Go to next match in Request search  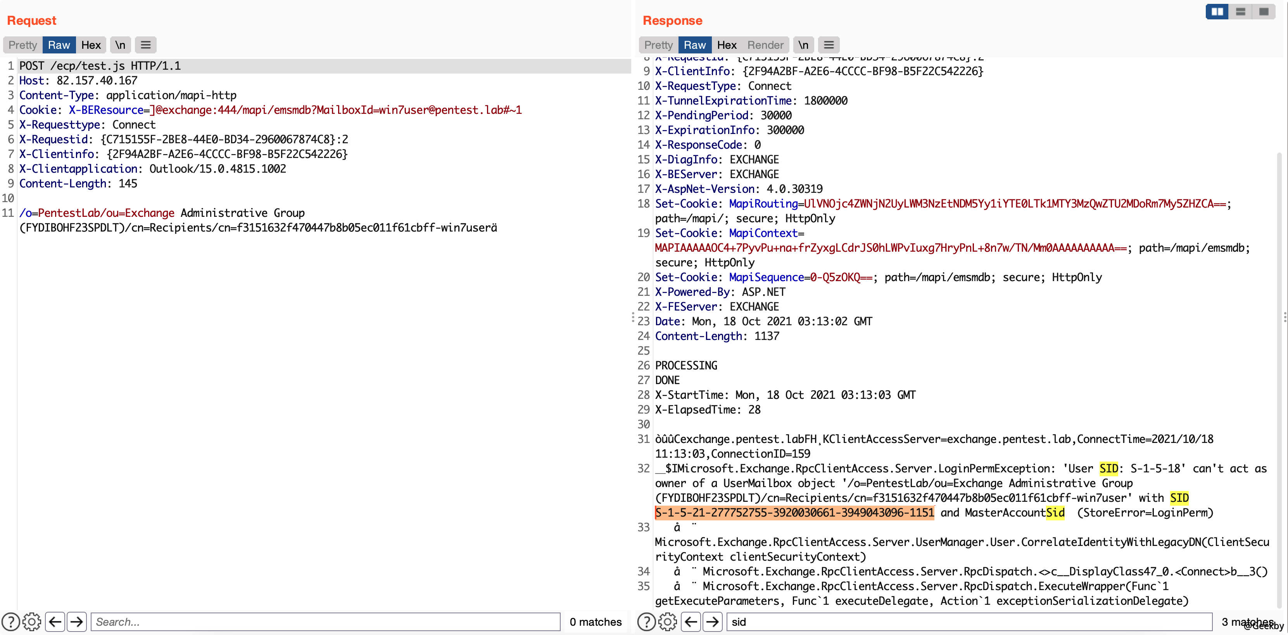coord(76,621)
